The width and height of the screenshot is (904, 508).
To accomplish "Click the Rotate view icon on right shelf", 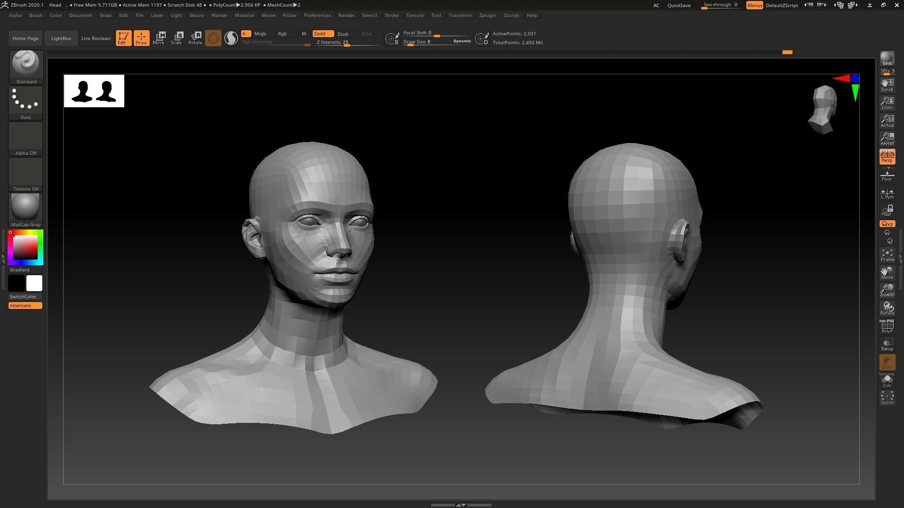I will (x=887, y=309).
